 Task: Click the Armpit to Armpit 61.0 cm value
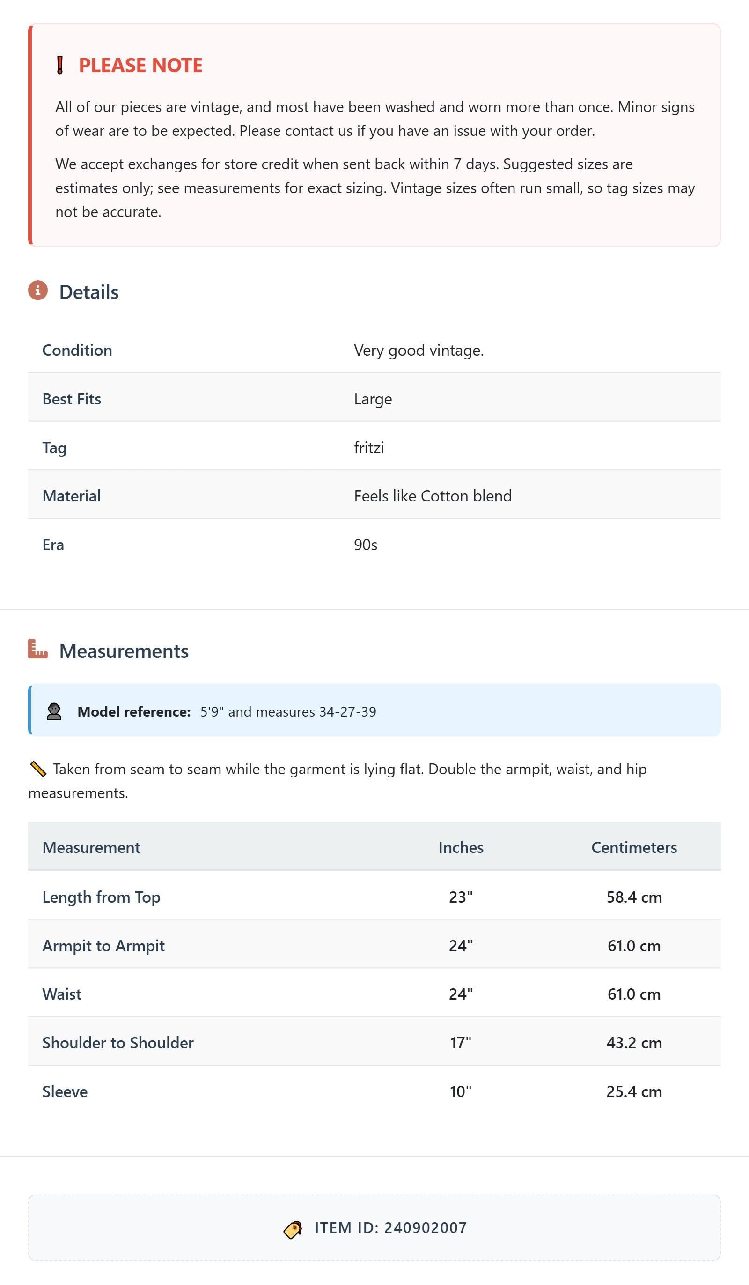tap(634, 946)
